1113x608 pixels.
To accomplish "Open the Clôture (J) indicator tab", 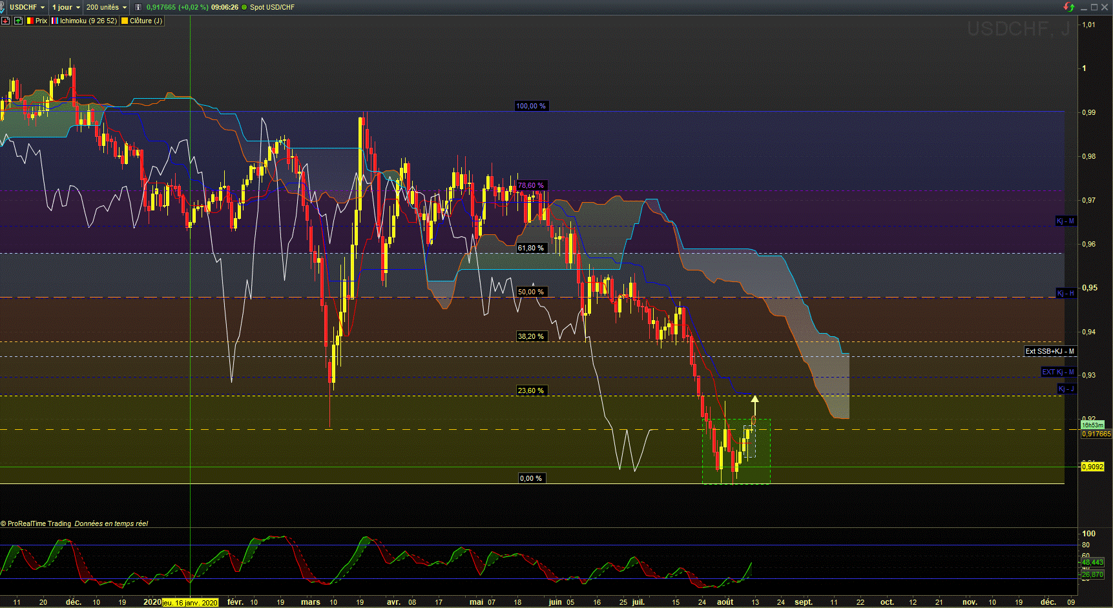I will (x=142, y=21).
